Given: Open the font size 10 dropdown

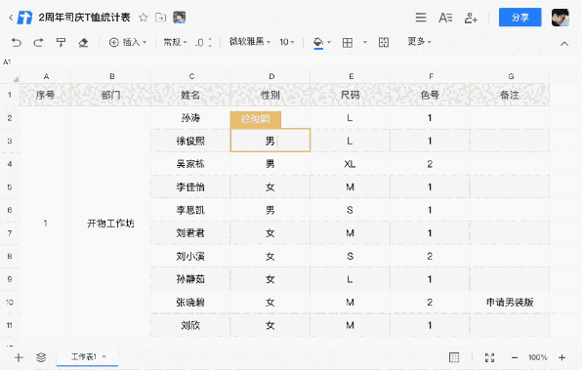Looking at the screenshot, I should coord(286,42).
